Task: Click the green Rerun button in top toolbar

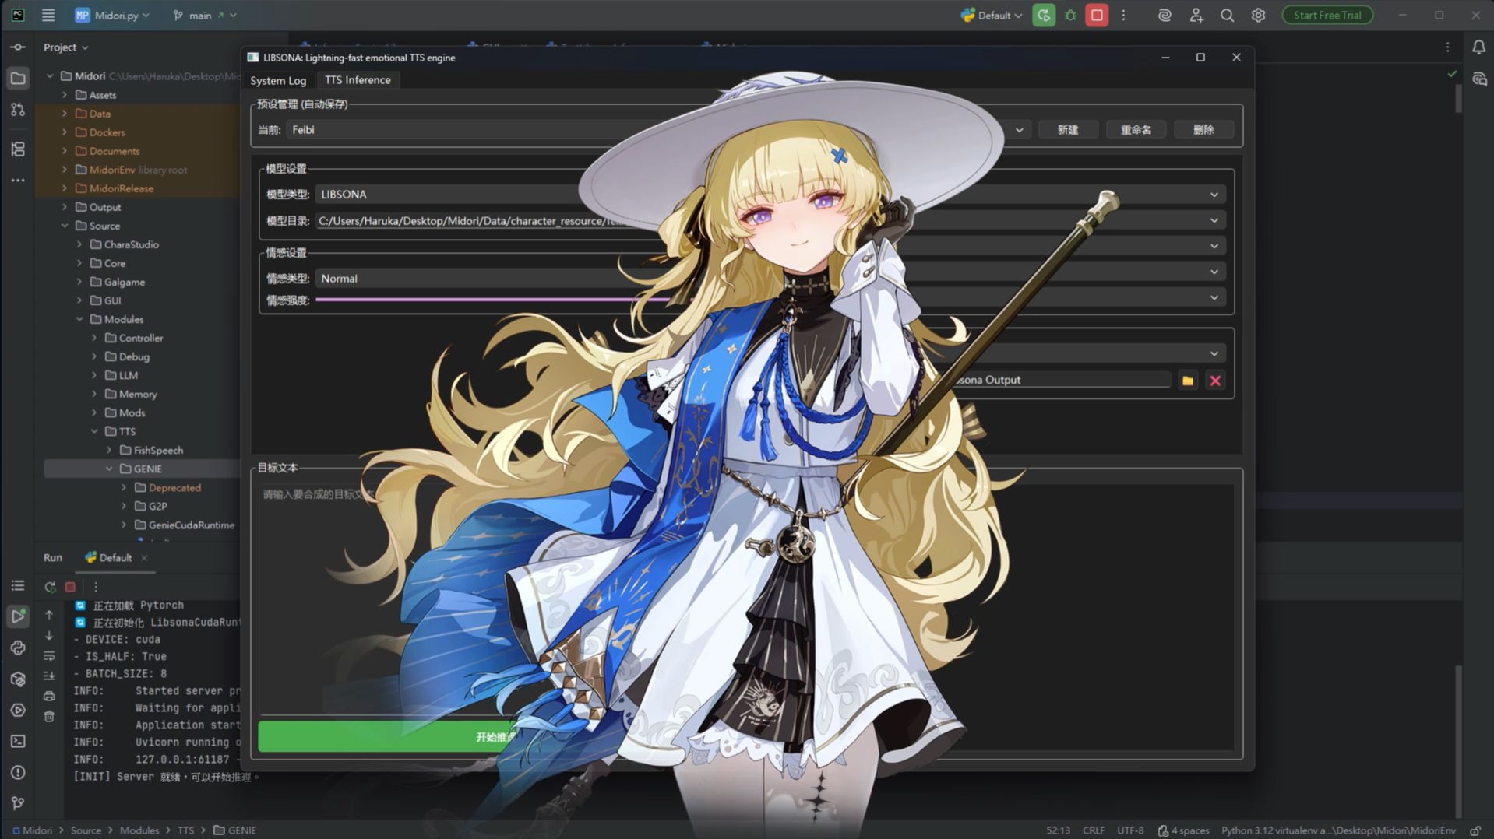Action: coord(1044,15)
